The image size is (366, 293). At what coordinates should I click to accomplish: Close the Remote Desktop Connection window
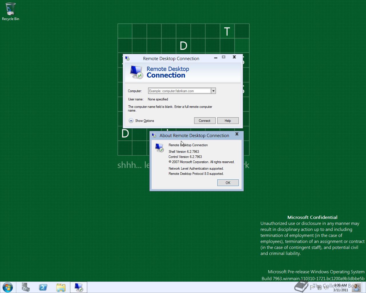[234, 57]
